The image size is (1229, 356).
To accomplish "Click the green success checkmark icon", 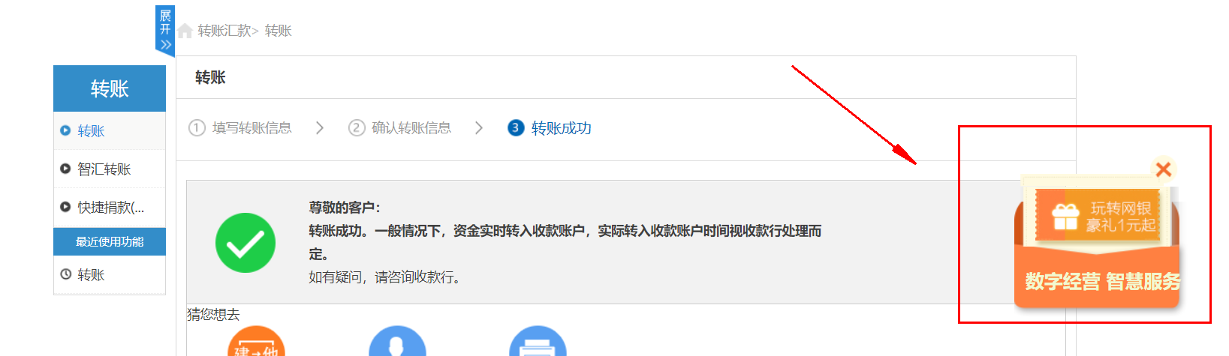I will coord(245,243).
